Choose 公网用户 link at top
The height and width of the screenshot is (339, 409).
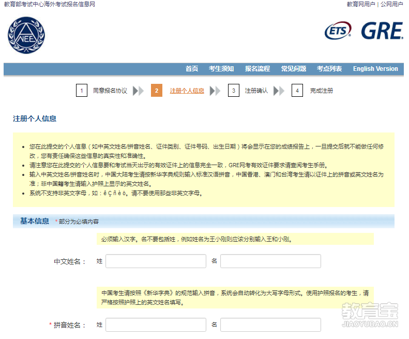coord(392,4)
